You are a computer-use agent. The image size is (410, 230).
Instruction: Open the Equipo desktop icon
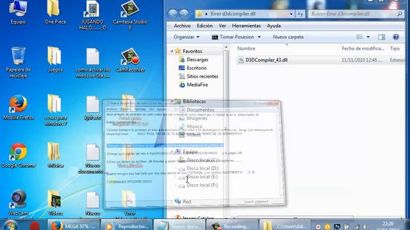18,13
